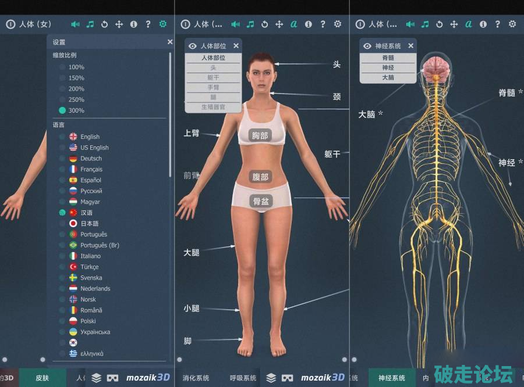Viewport: 524px width, 387px height.
Task: Toggle music note icon in middle panel
Action: pos(250,24)
